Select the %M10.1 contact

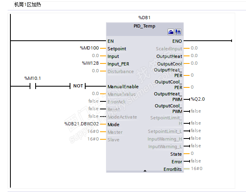(33, 86)
